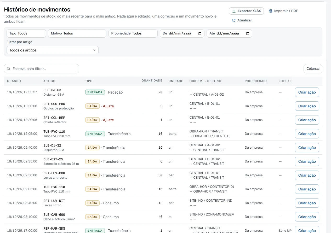Viewport: 331px width, 233px height.
Task: Click Criar ação for EPI-LUV-COR row
Action: coord(307,175)
